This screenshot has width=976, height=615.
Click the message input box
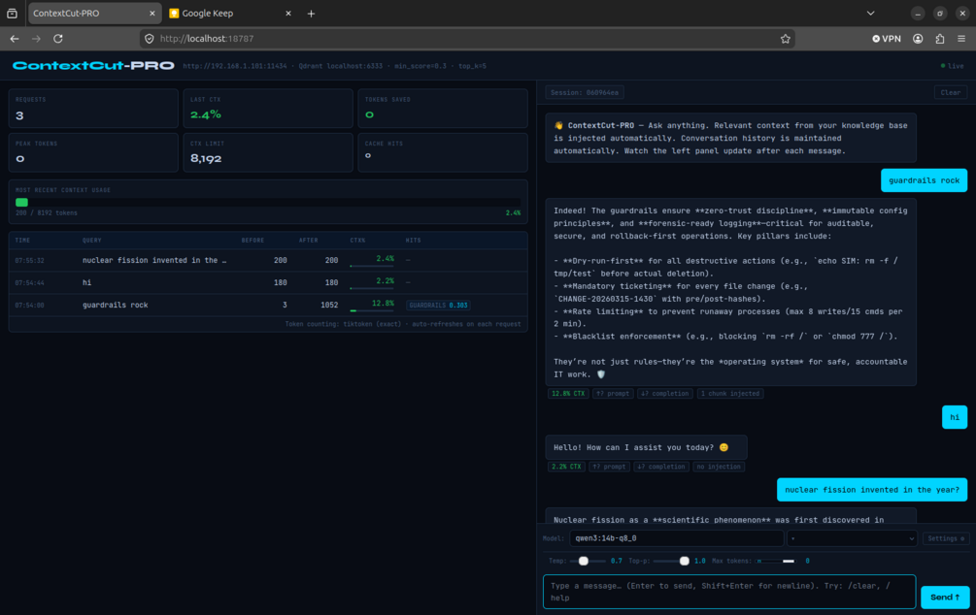coord(729,592)
